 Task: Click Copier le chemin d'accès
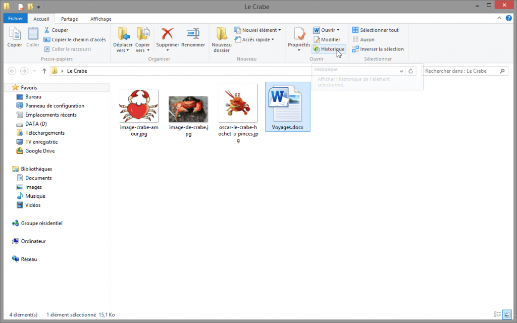click(x=75, y=39)
